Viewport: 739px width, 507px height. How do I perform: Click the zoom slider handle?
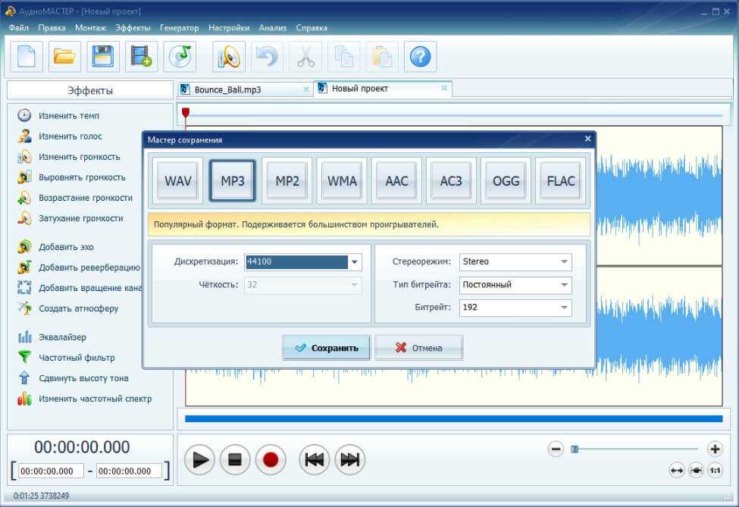(x=575, y=449)
